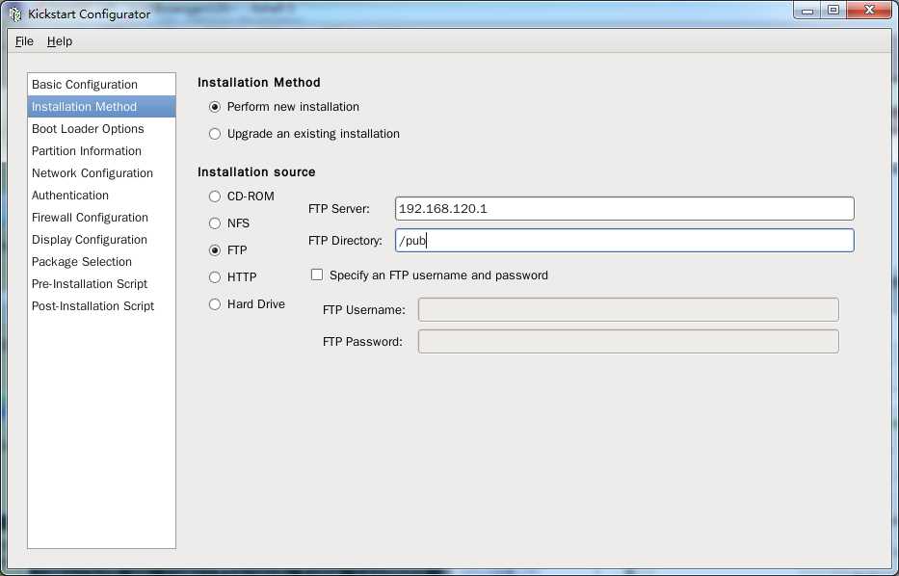Select Basic Configuration in sidebar
This screenshot has height=576, width=899.
click(101, 84)
